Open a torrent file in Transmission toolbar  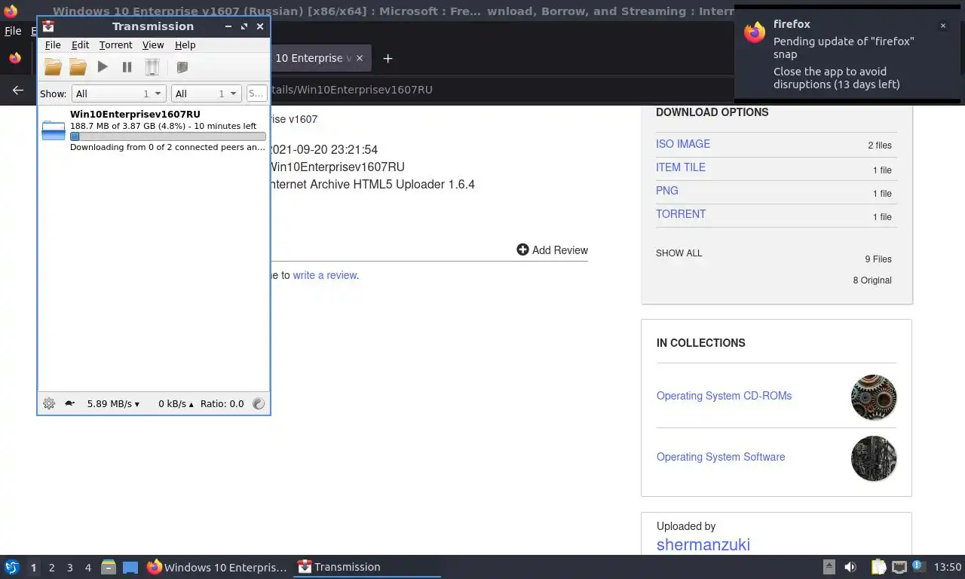(53, 67)
